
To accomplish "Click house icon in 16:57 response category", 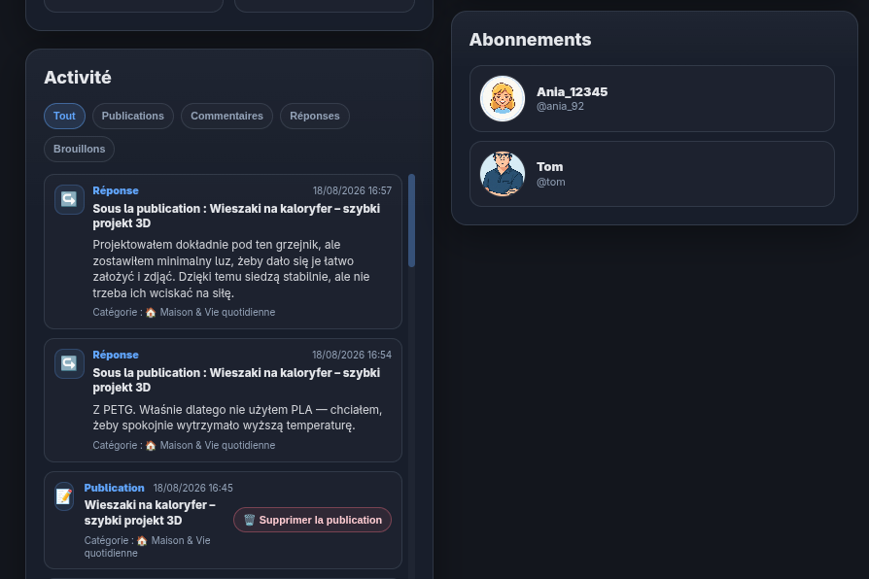I will tap(151, 313).
